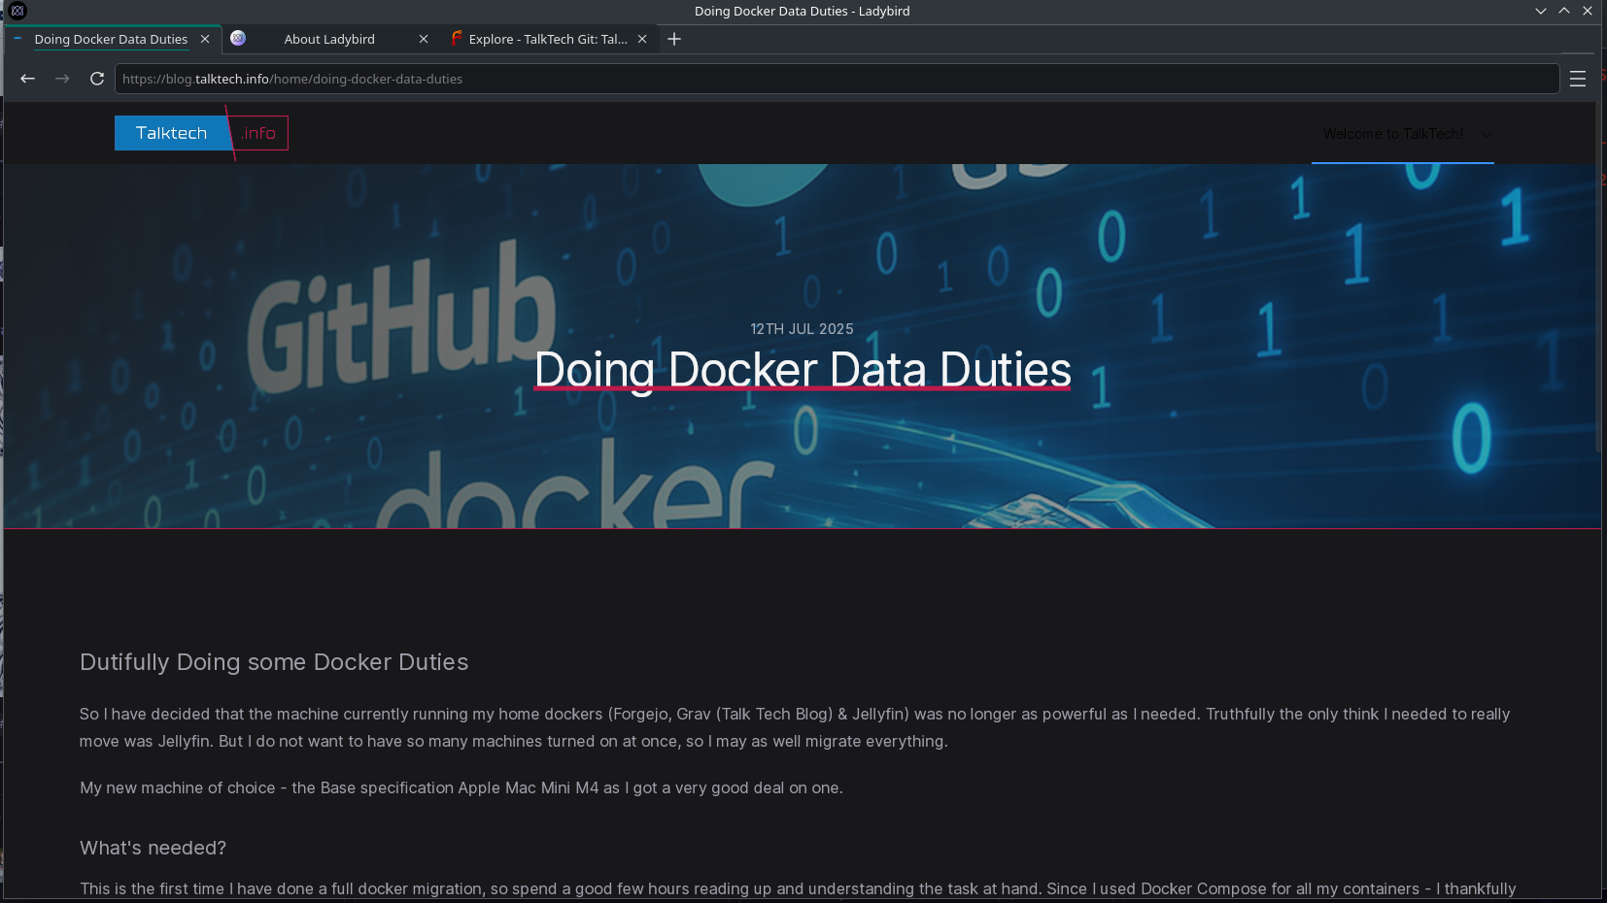Click the red .info logo box
This screenshot has width=1607, height=903.
coord(259,133)
